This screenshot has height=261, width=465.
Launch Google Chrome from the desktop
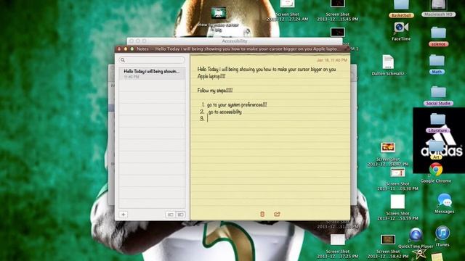(436, 173)
